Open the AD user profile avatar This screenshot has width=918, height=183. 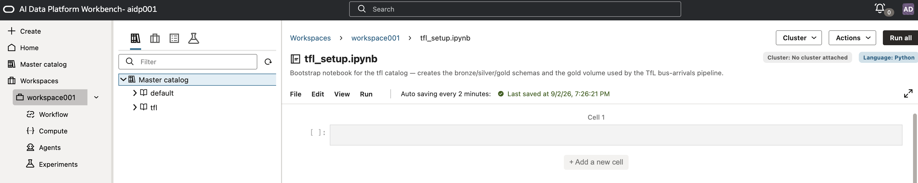tap(908, 9)
